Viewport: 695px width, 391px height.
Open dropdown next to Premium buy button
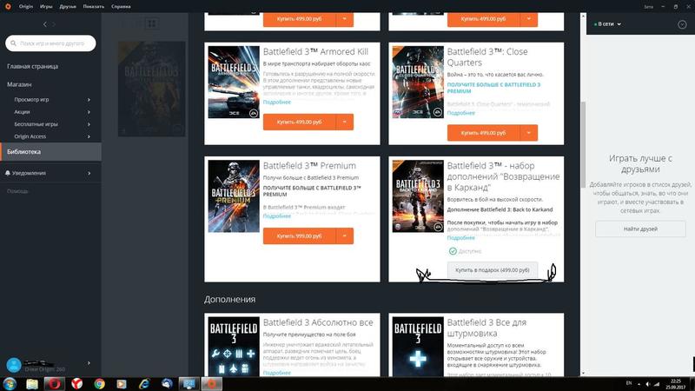[x=345, y=235]
